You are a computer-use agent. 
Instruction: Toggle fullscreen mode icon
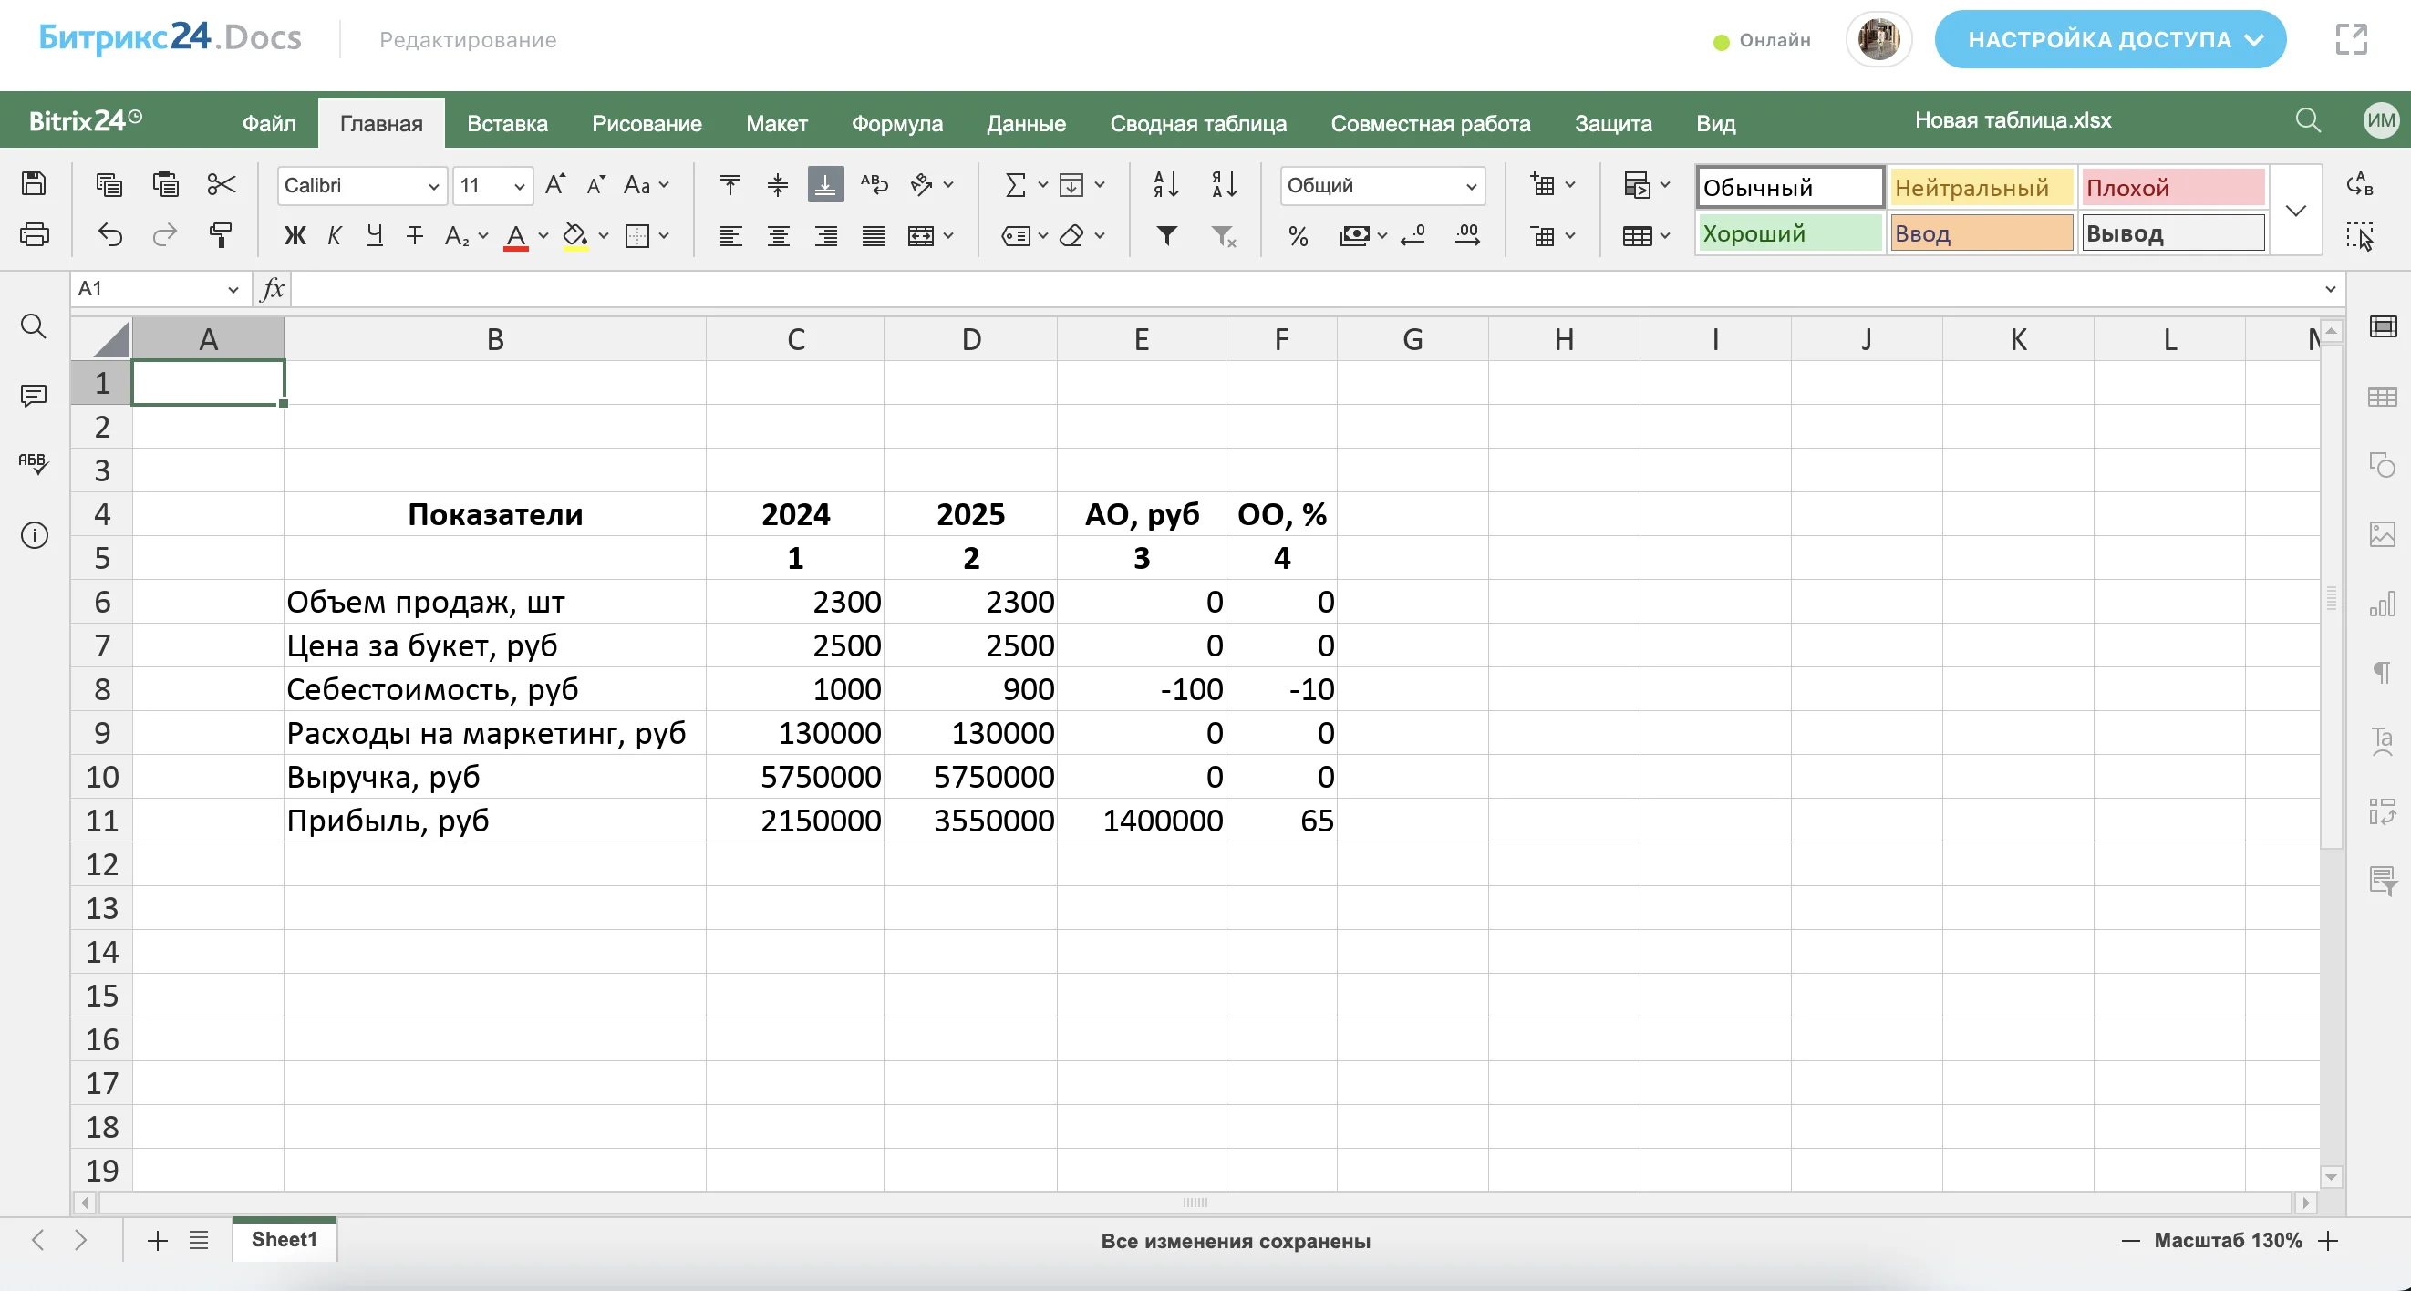tap(2351, 39)
